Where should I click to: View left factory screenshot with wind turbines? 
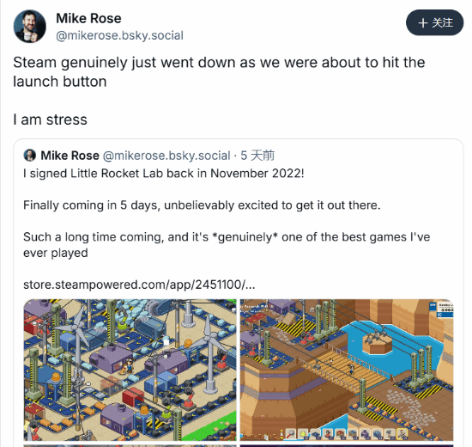click(130, 370)
